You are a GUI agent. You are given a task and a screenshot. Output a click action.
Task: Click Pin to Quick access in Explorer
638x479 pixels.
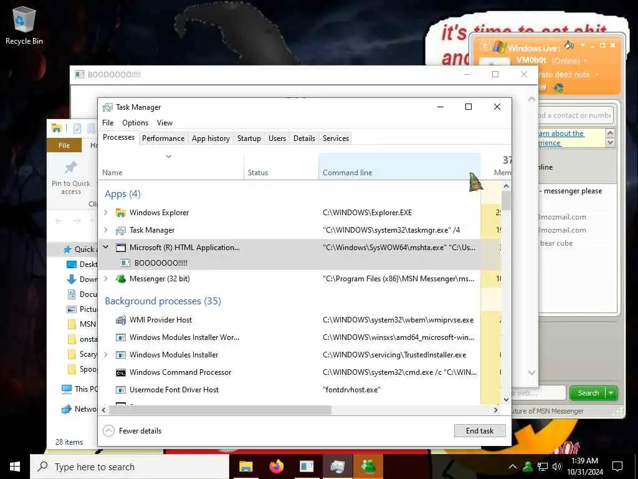(x=71, y=178)
